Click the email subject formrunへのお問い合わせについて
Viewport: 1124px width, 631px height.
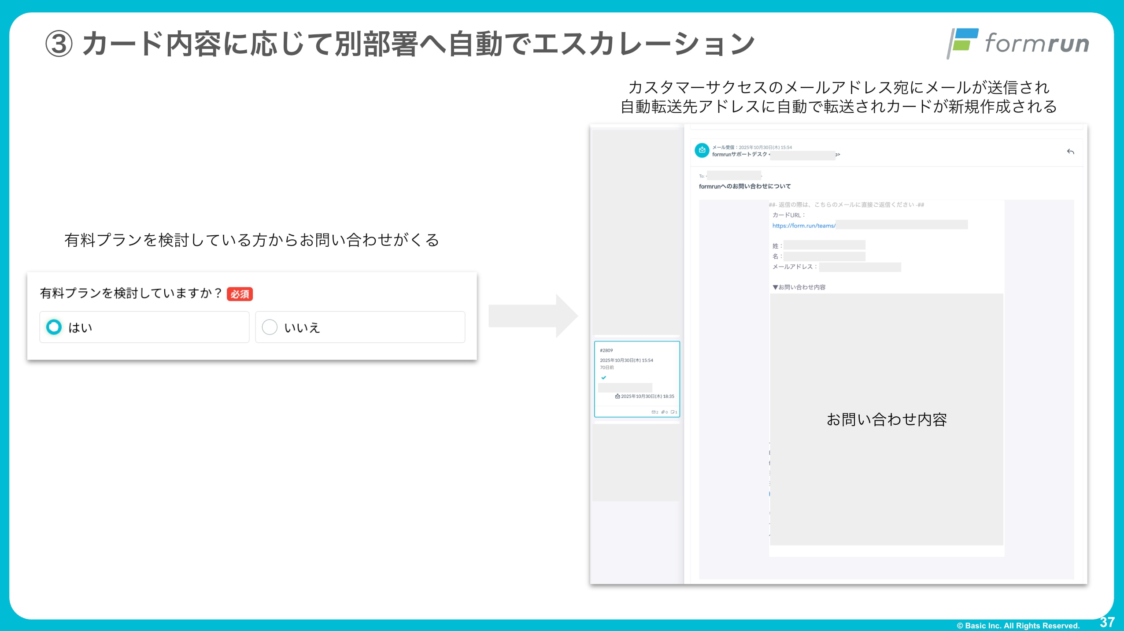744,186
